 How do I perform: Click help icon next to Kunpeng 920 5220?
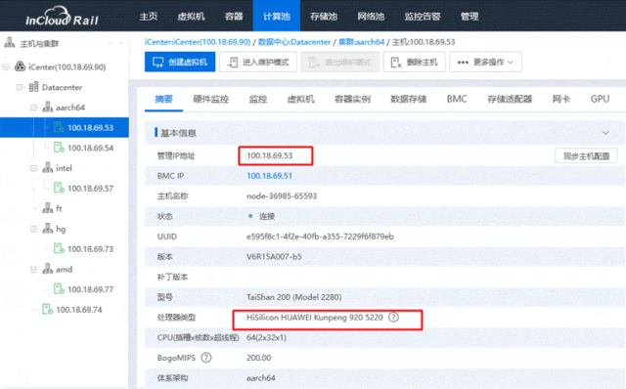click(x=393, y=318)
